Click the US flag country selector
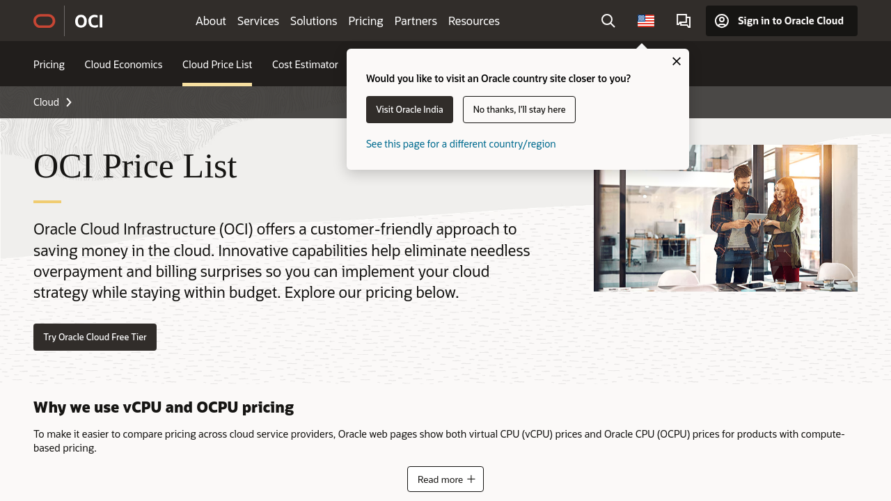Viewport: 891px width, 501px height. tap(645, 21)
